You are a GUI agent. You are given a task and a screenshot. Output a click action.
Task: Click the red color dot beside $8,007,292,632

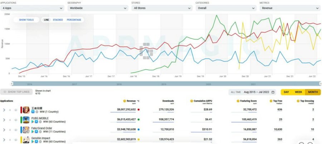138,110
